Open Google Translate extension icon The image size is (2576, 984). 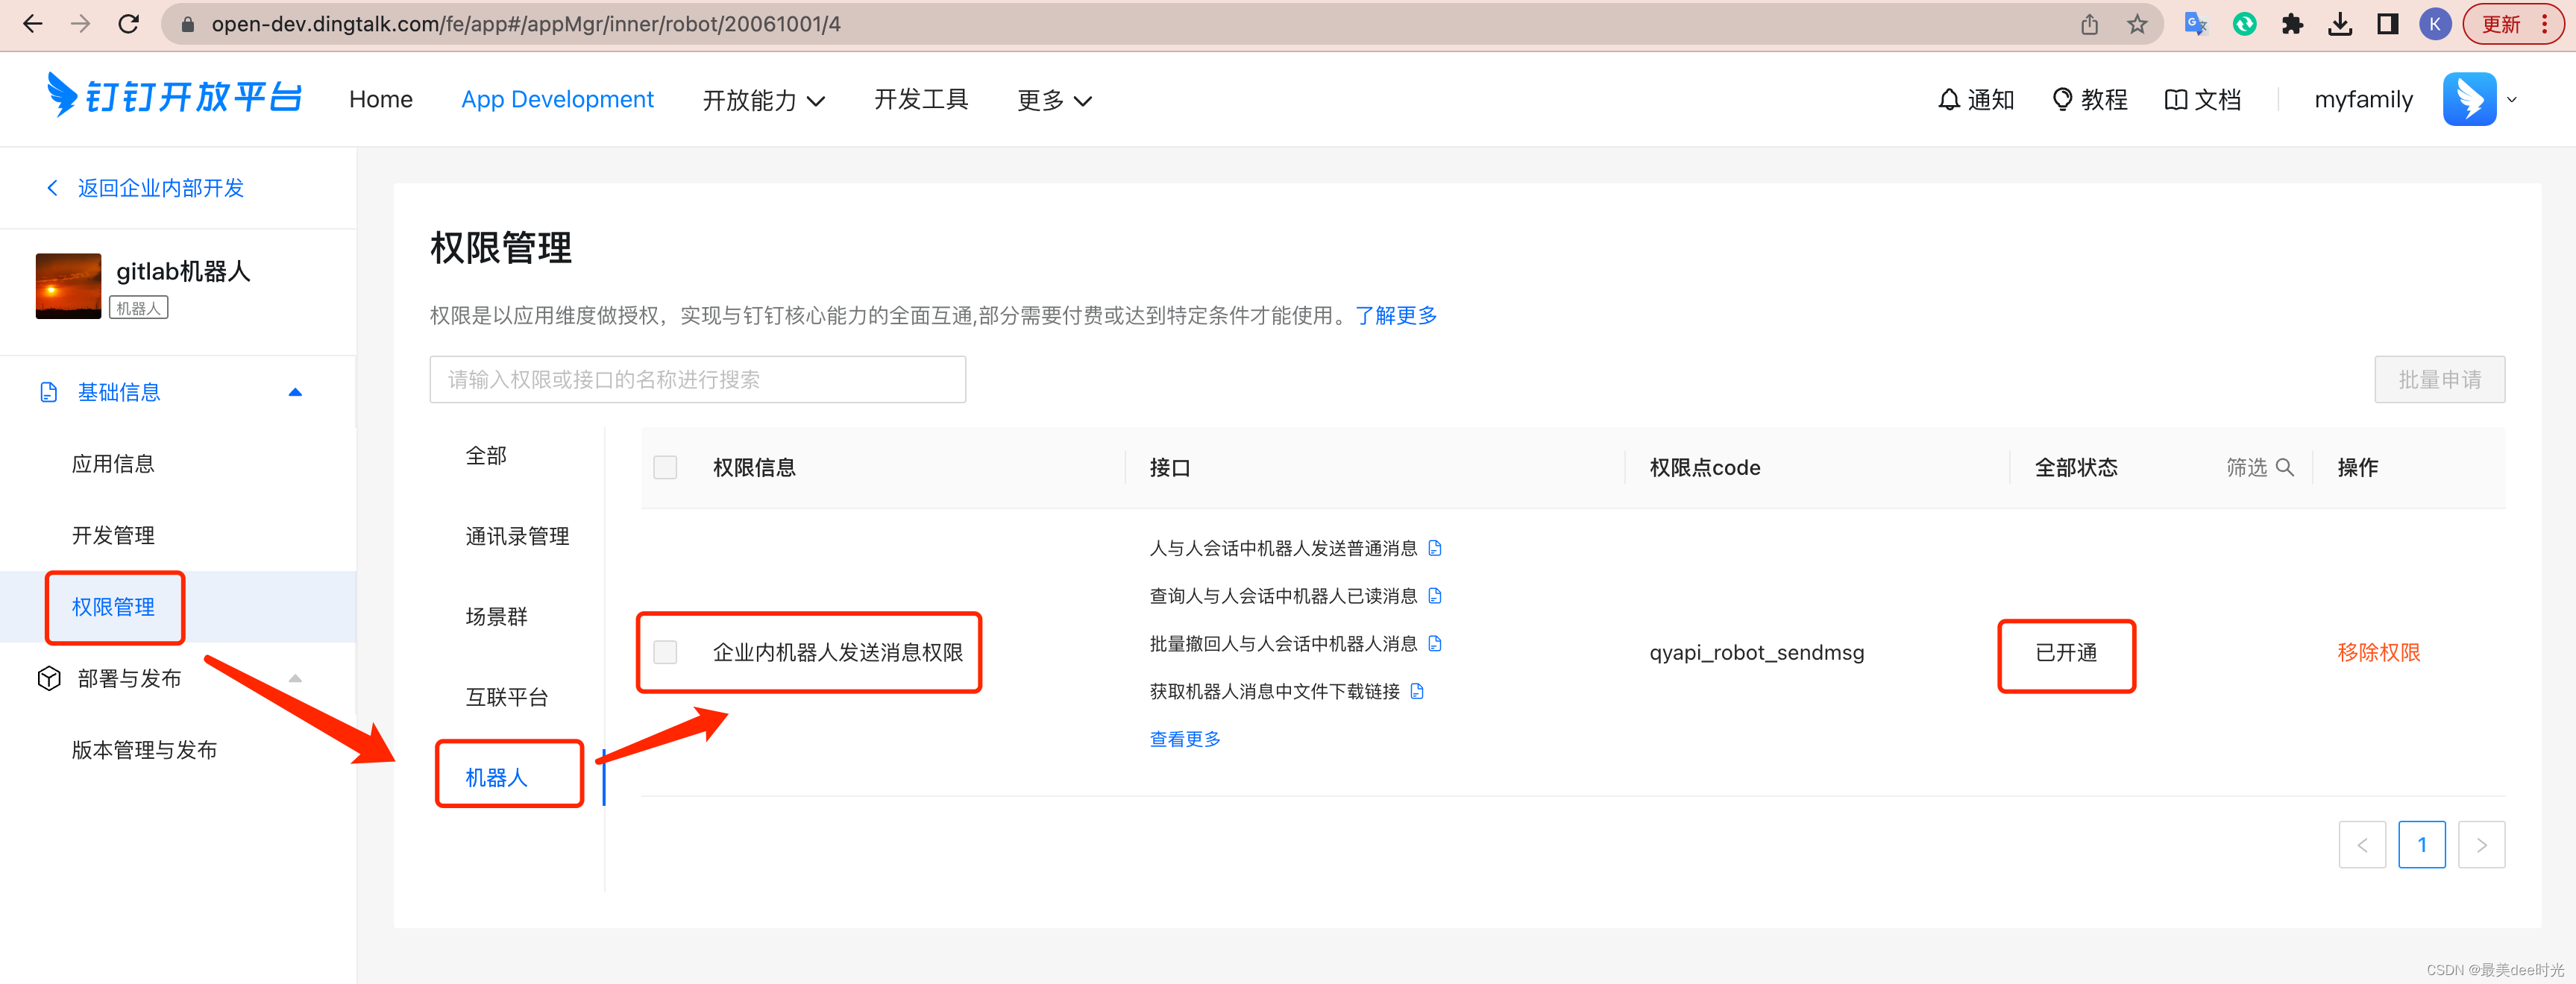coord(2196,24)
